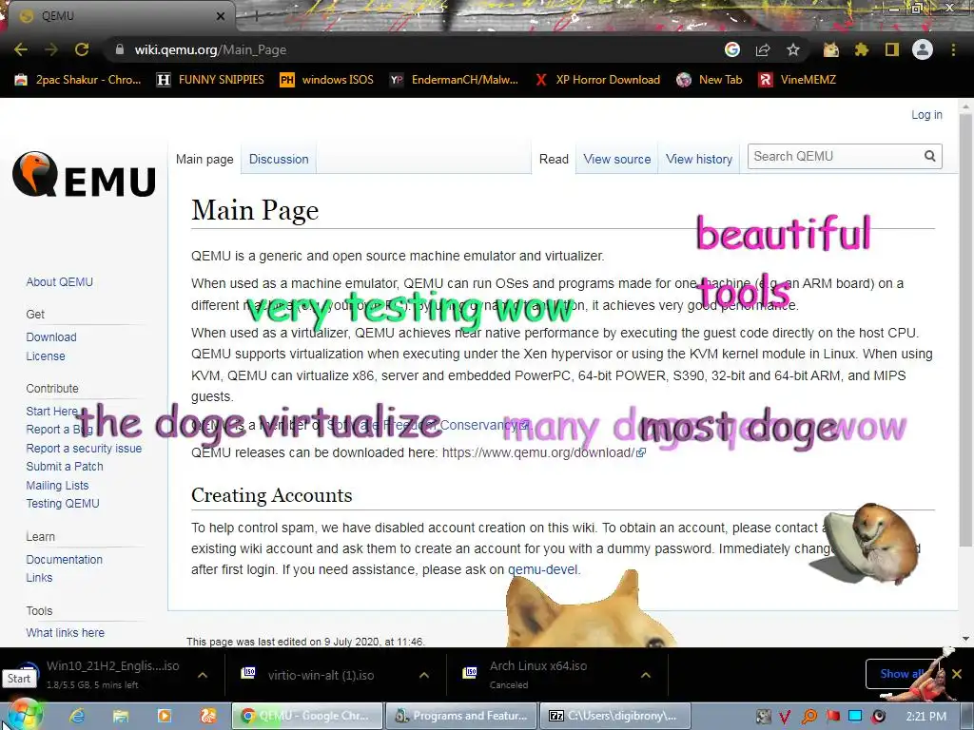
Task: Open the Extensions puzzle piece menu
Action: coord(862,49)
